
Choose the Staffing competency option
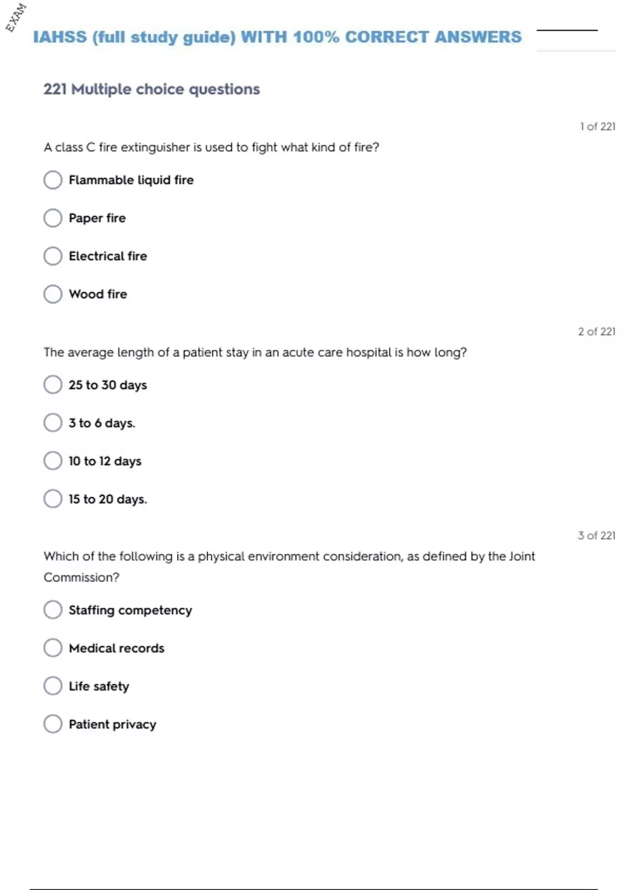(x=53, y=610)
